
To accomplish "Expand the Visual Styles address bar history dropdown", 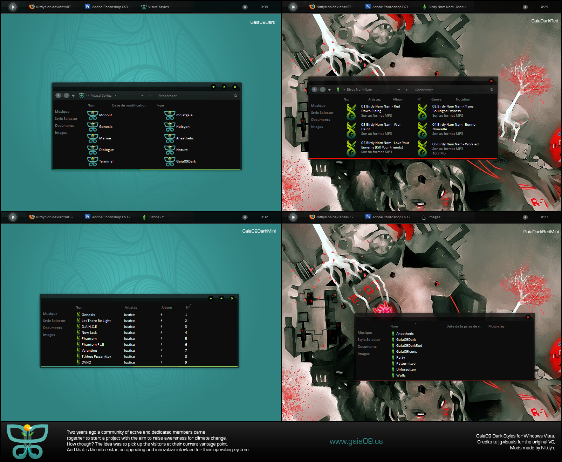I will pyautogui.click(x=142, y=96).
